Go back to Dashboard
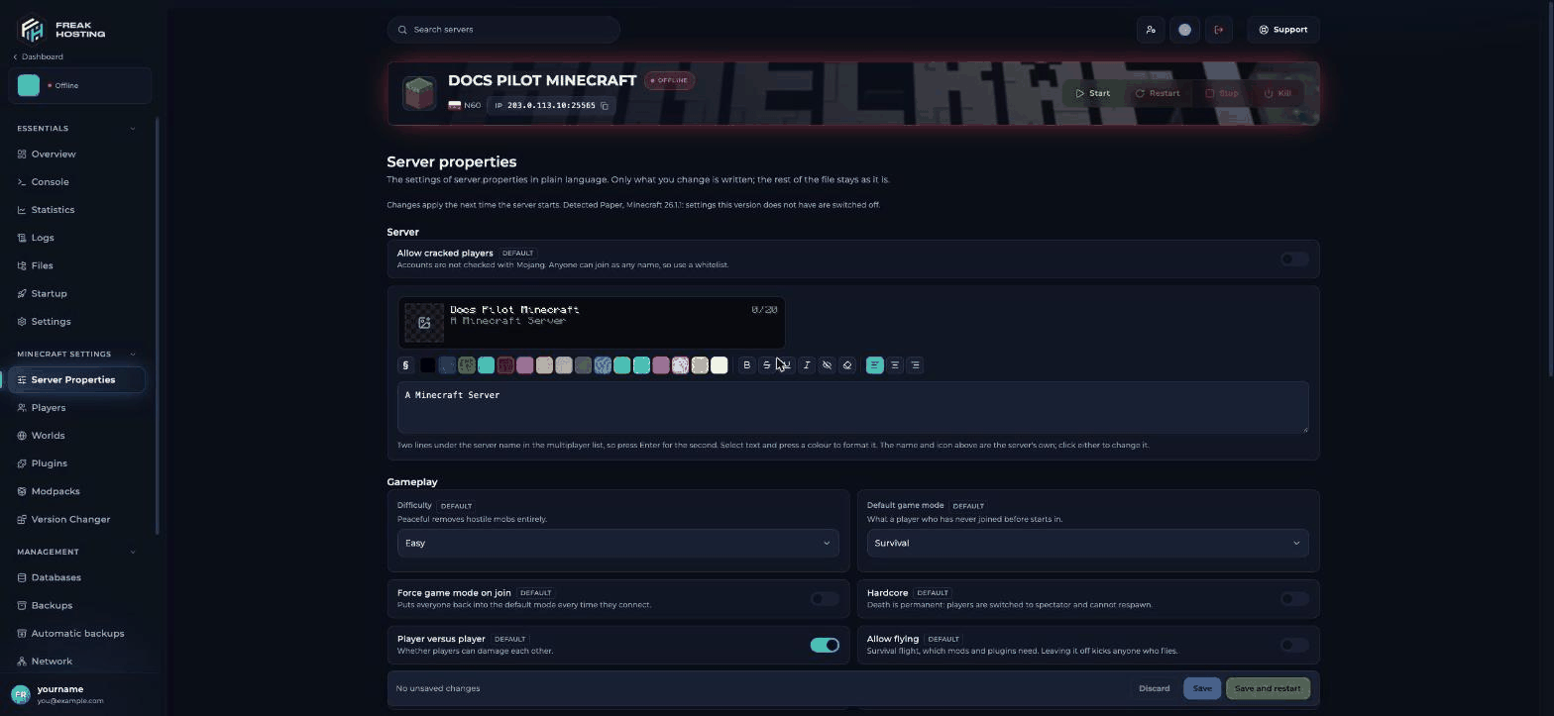This screenshot has width=1554, height=716. [x=38, y=56]
